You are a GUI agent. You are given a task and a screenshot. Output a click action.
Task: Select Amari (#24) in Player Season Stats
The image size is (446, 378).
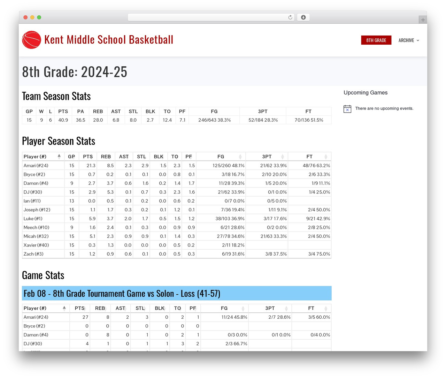point(36,166)
